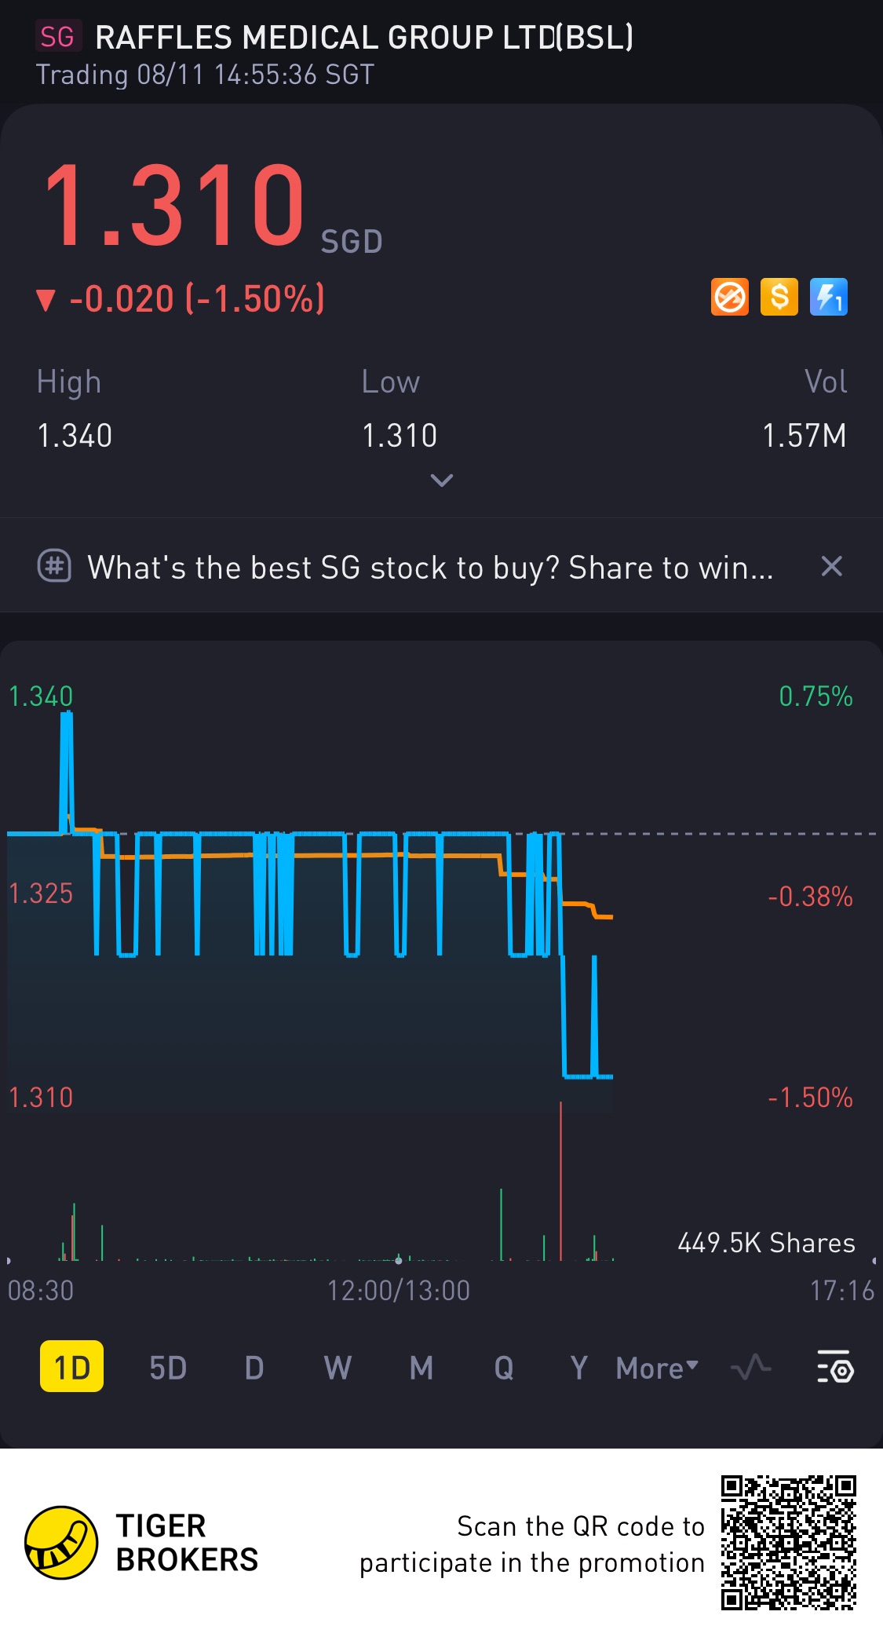The height and width of the screenshot is (1637, 883).
Task: Select the 1D chart tab
Action: pyautogui.click(x=71, y=1367)
